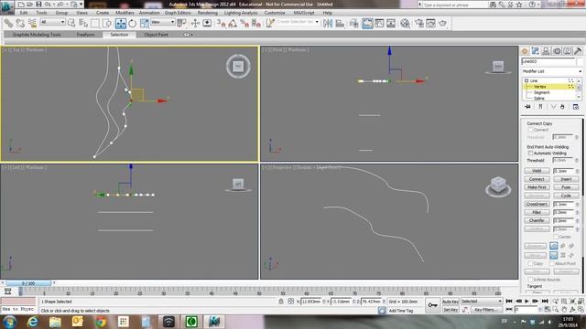This screenshot has height=329, width=586.
Task: Toggle the Window/Crossing selection icon
Action: [107, 23]
